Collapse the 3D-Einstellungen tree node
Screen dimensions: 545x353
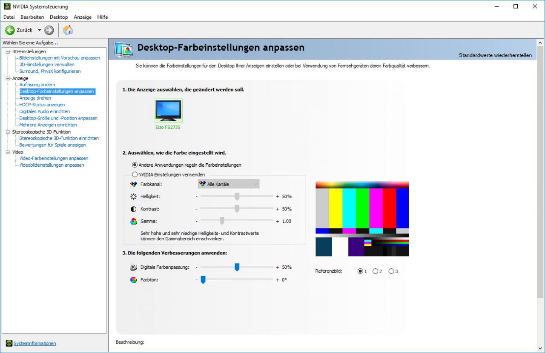8,51
